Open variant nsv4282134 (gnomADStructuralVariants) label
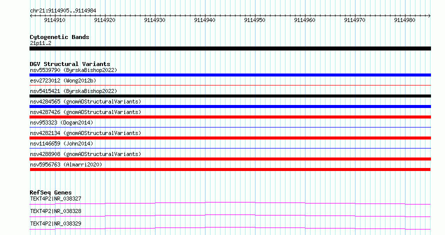The height and width of the screenshot is (235, 445). pos(85,133)
